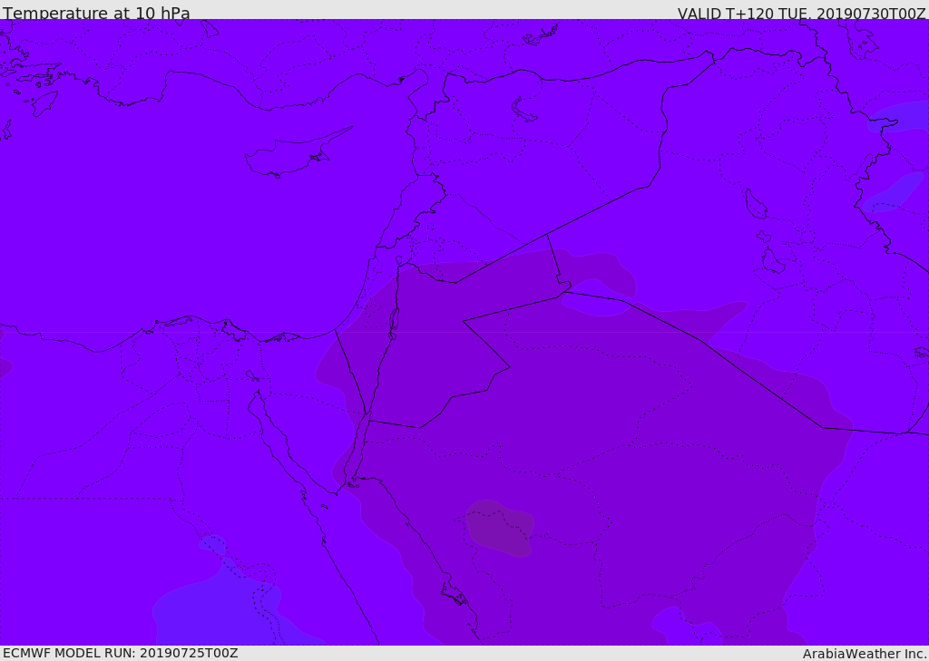Click the small dark purple warm patch in Saudi Arabia
The height and width of the screenshot is (661, 929).
(x=500, y=528)
